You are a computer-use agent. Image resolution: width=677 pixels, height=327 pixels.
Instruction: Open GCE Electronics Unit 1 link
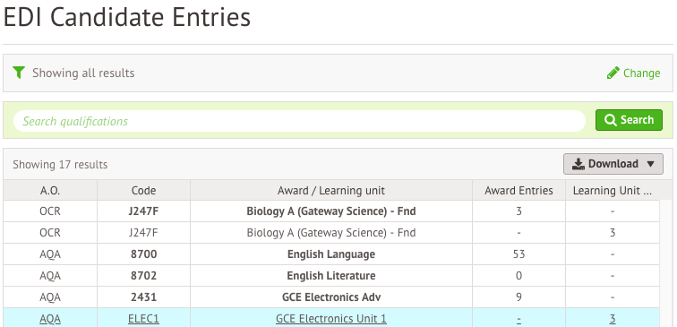(x=331, y=319)
